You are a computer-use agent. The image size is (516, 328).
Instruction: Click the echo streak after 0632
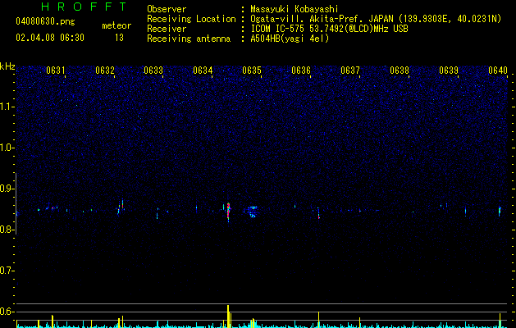[122, 204]
